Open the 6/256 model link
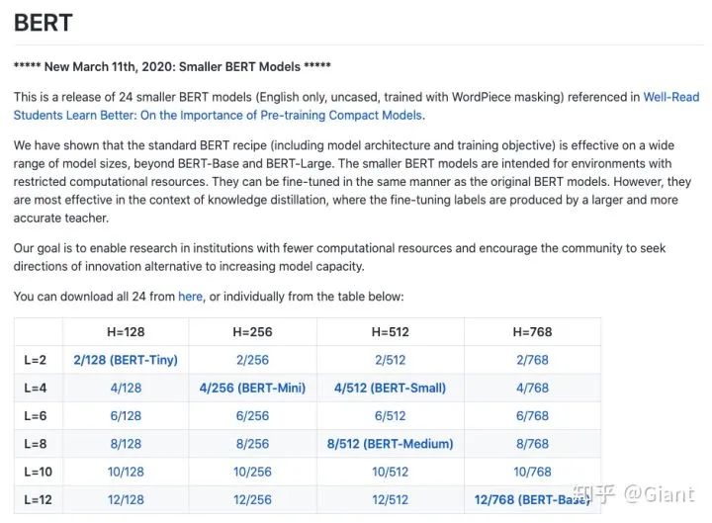Image resolution: width=712 pixels, height=523 pixels. tap(252, 416)
